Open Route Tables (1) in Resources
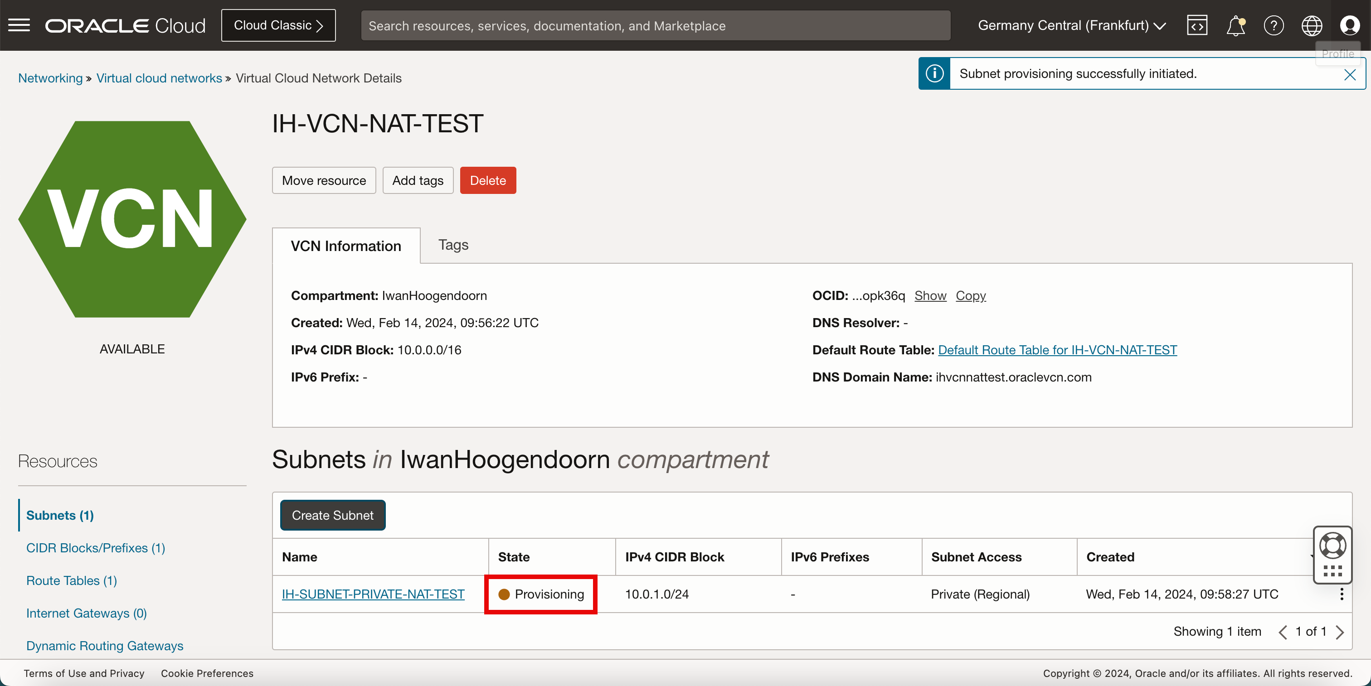 71,580
